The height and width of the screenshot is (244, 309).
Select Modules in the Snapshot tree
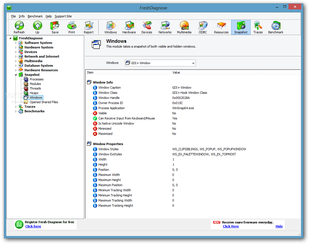coord(35,84)
